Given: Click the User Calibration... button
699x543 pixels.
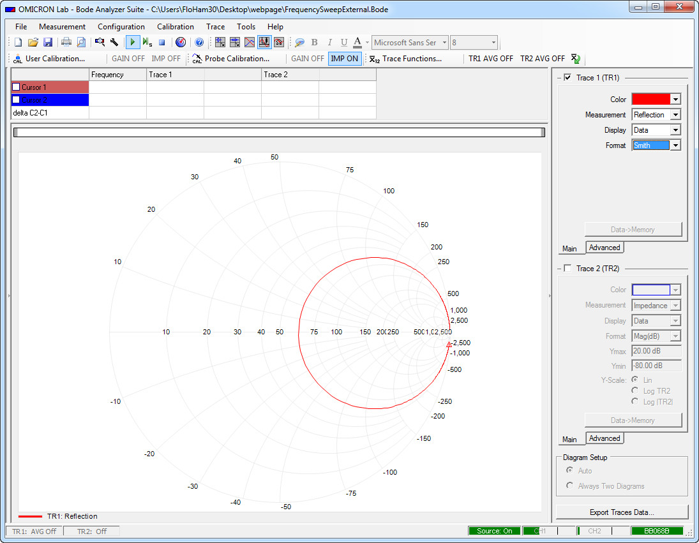Looking at the screenshot, I should coord(56,59).
